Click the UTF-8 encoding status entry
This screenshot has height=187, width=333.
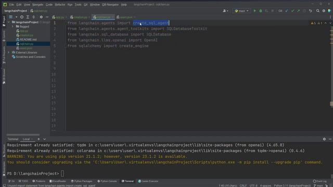[253, 185]
